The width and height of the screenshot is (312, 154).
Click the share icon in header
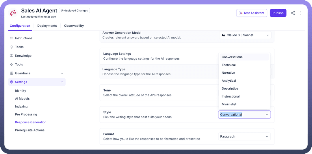(x=293, y=13)
